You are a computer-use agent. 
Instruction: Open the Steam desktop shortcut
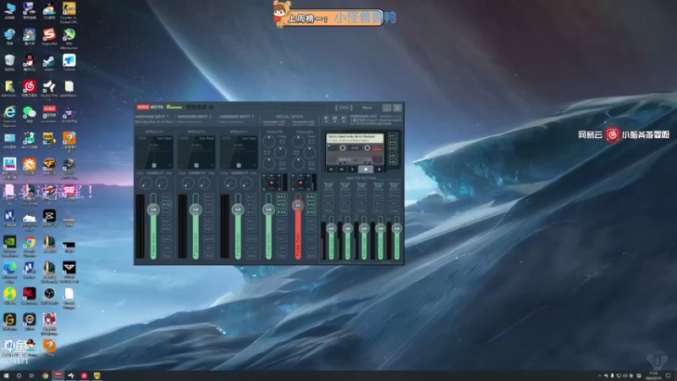(x=49, y=63)
